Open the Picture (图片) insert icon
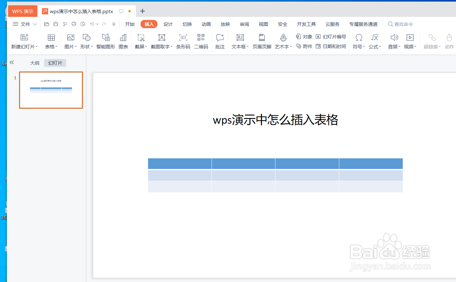Image resolution: width=456 pixels, height=282 pixels. tap(71, 37)
